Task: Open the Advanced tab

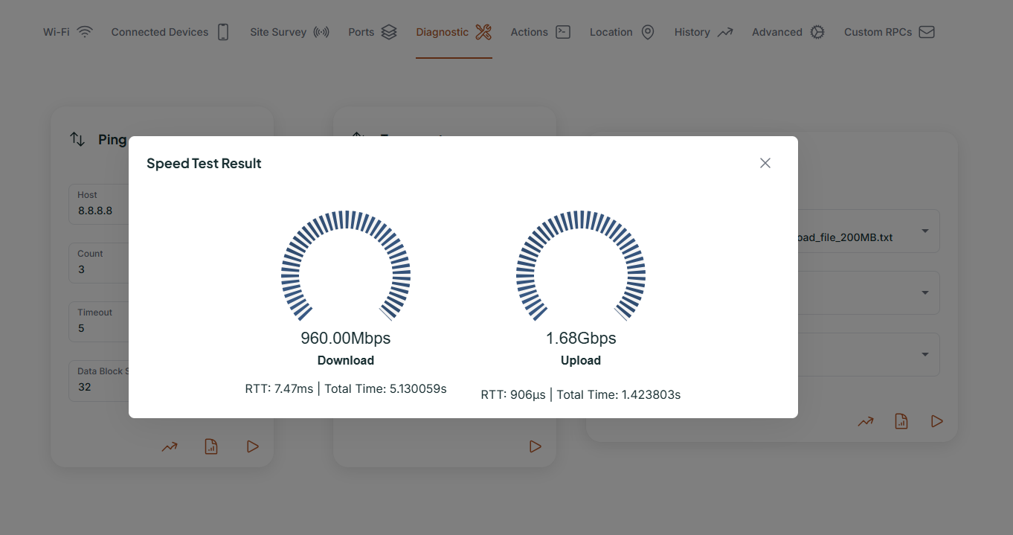Action: (788, 32)
